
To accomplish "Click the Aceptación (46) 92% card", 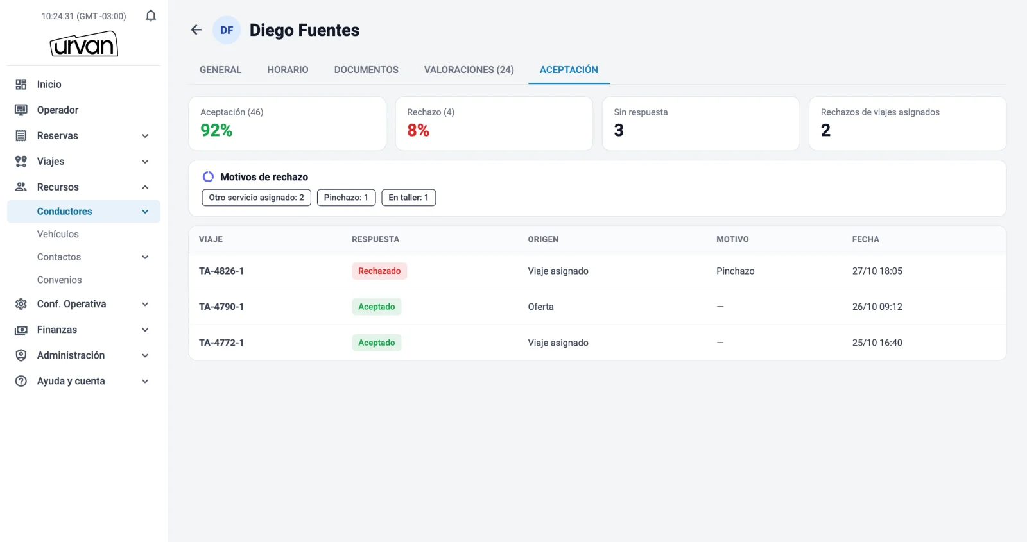I will (x=287, y=124).
